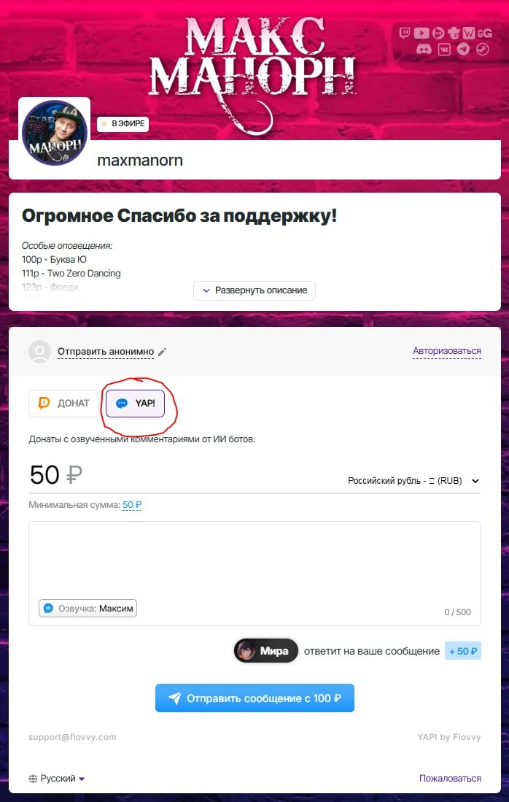Click the Discord icon in the banner
Viewport: 509px width, 802px height.
pyautogui.click(x=424, y=49)
